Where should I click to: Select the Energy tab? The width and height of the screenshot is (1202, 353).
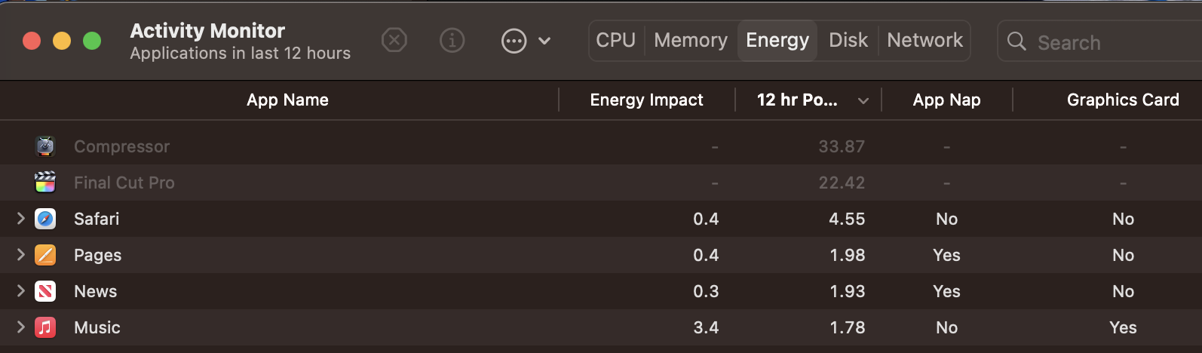click(777, 40)
